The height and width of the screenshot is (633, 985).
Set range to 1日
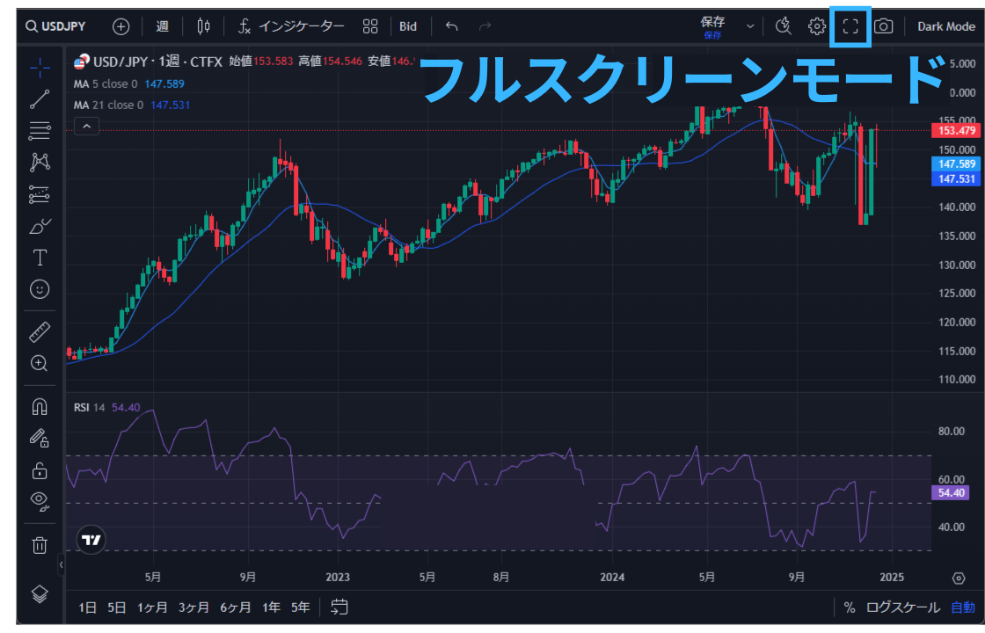pos(87,608)
